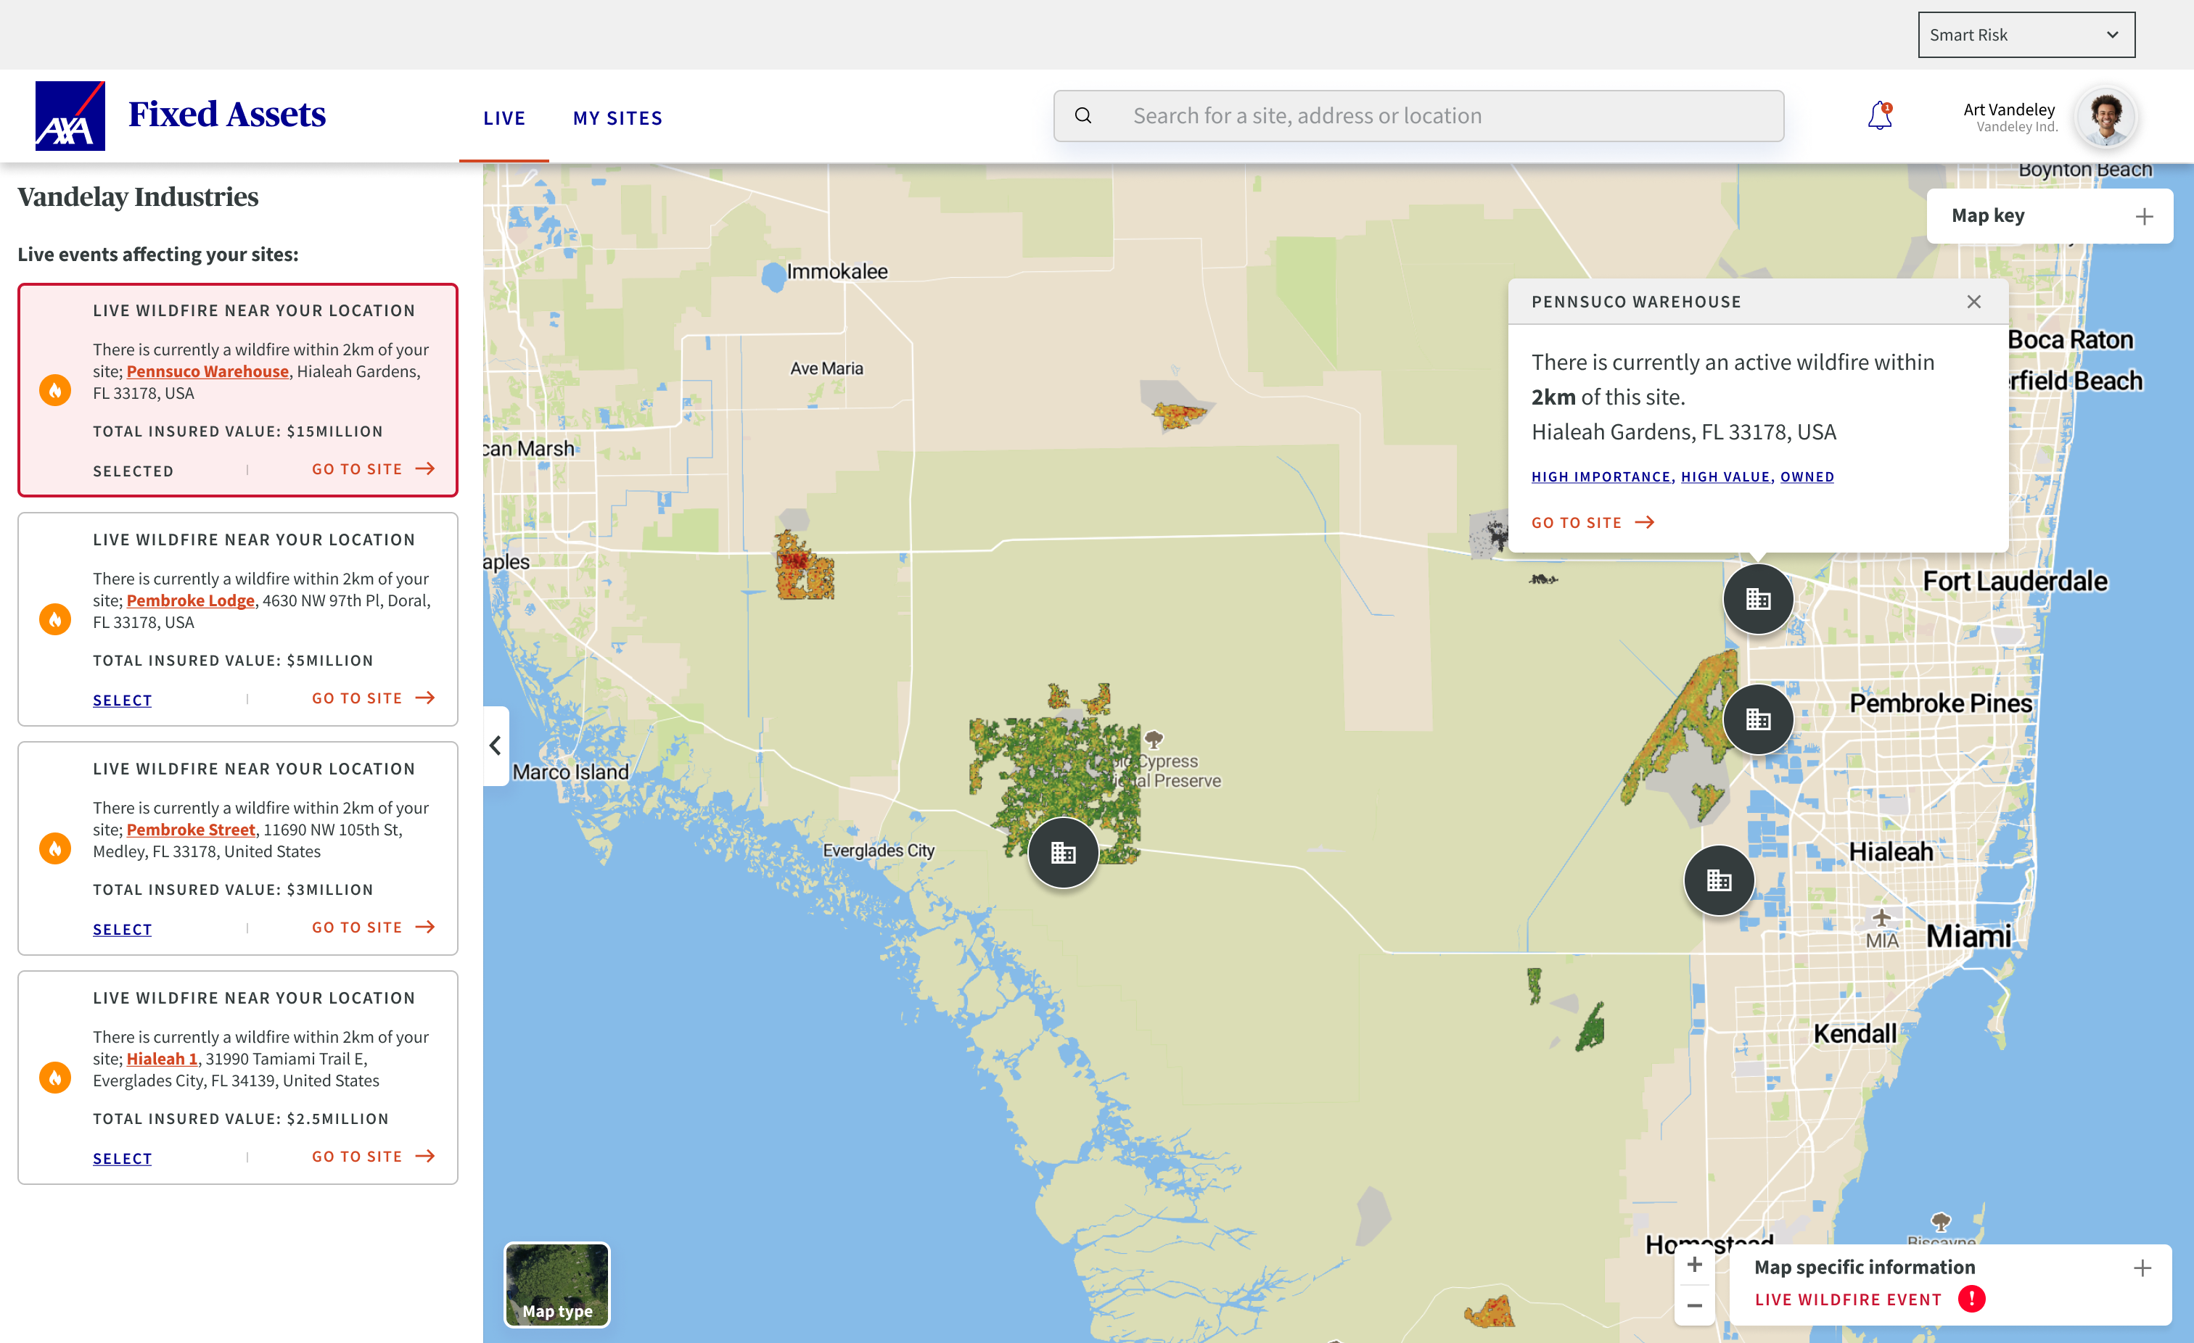Screen dimensions: 2194x1343
Task: Select the Hialeah 1 card
Action: pos(122,1159)
